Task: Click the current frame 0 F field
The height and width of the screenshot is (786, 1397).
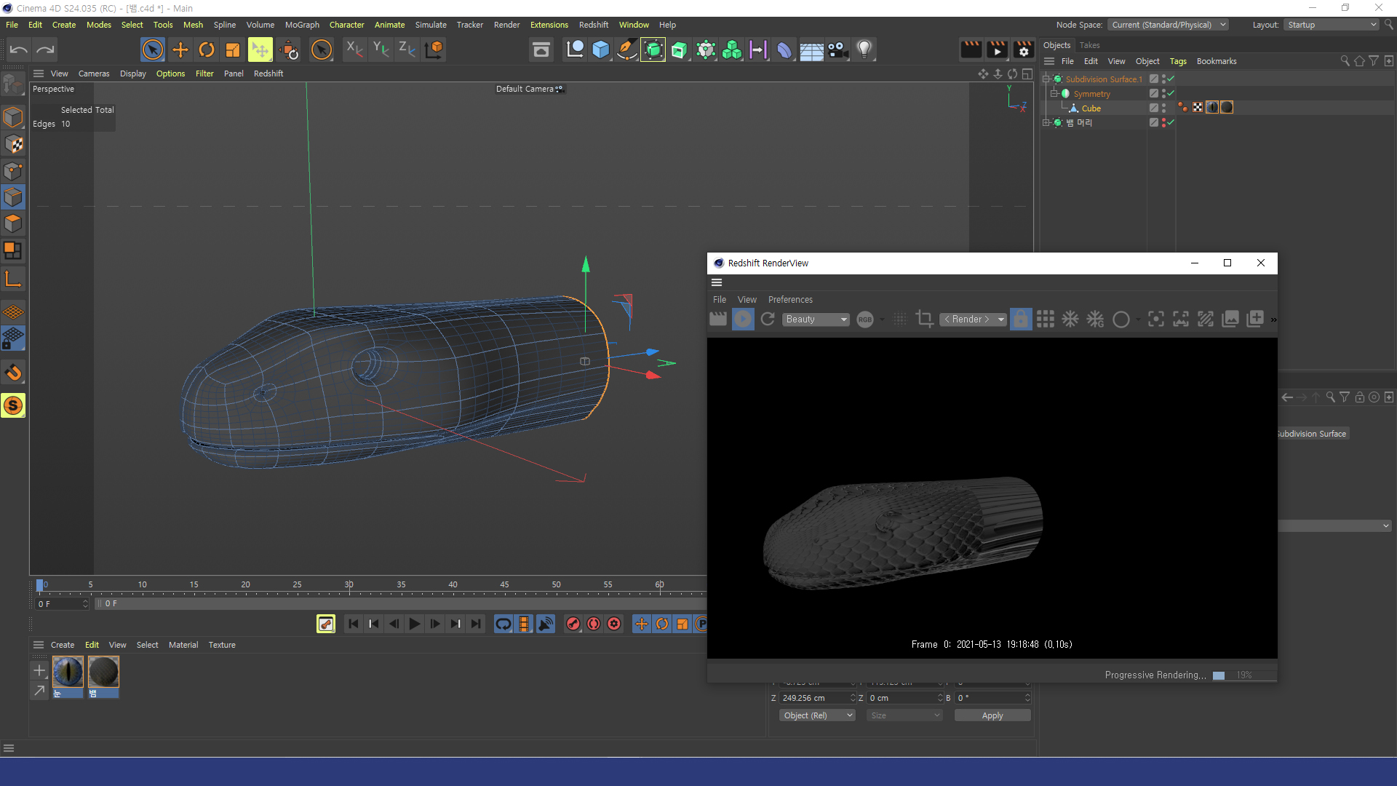Action: (62, 604)
